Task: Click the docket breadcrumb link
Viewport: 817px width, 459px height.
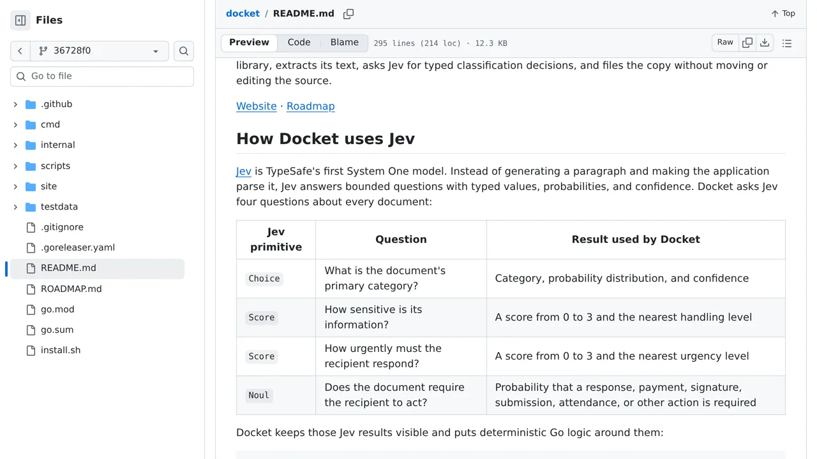Action: [x=243, y=13]
